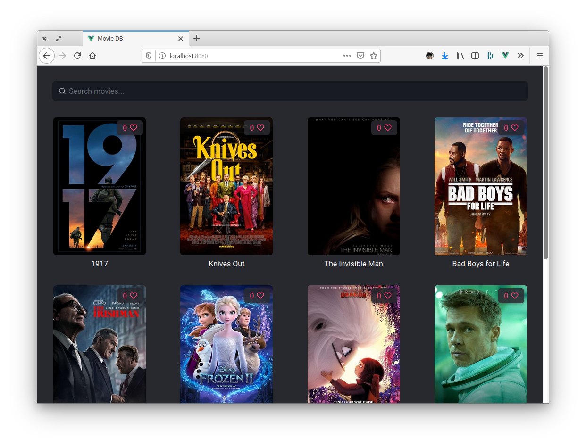Open the library bookshelf icon
This screenshot has height=447, width=586.
pyautogui.click(x=460, y=56)
